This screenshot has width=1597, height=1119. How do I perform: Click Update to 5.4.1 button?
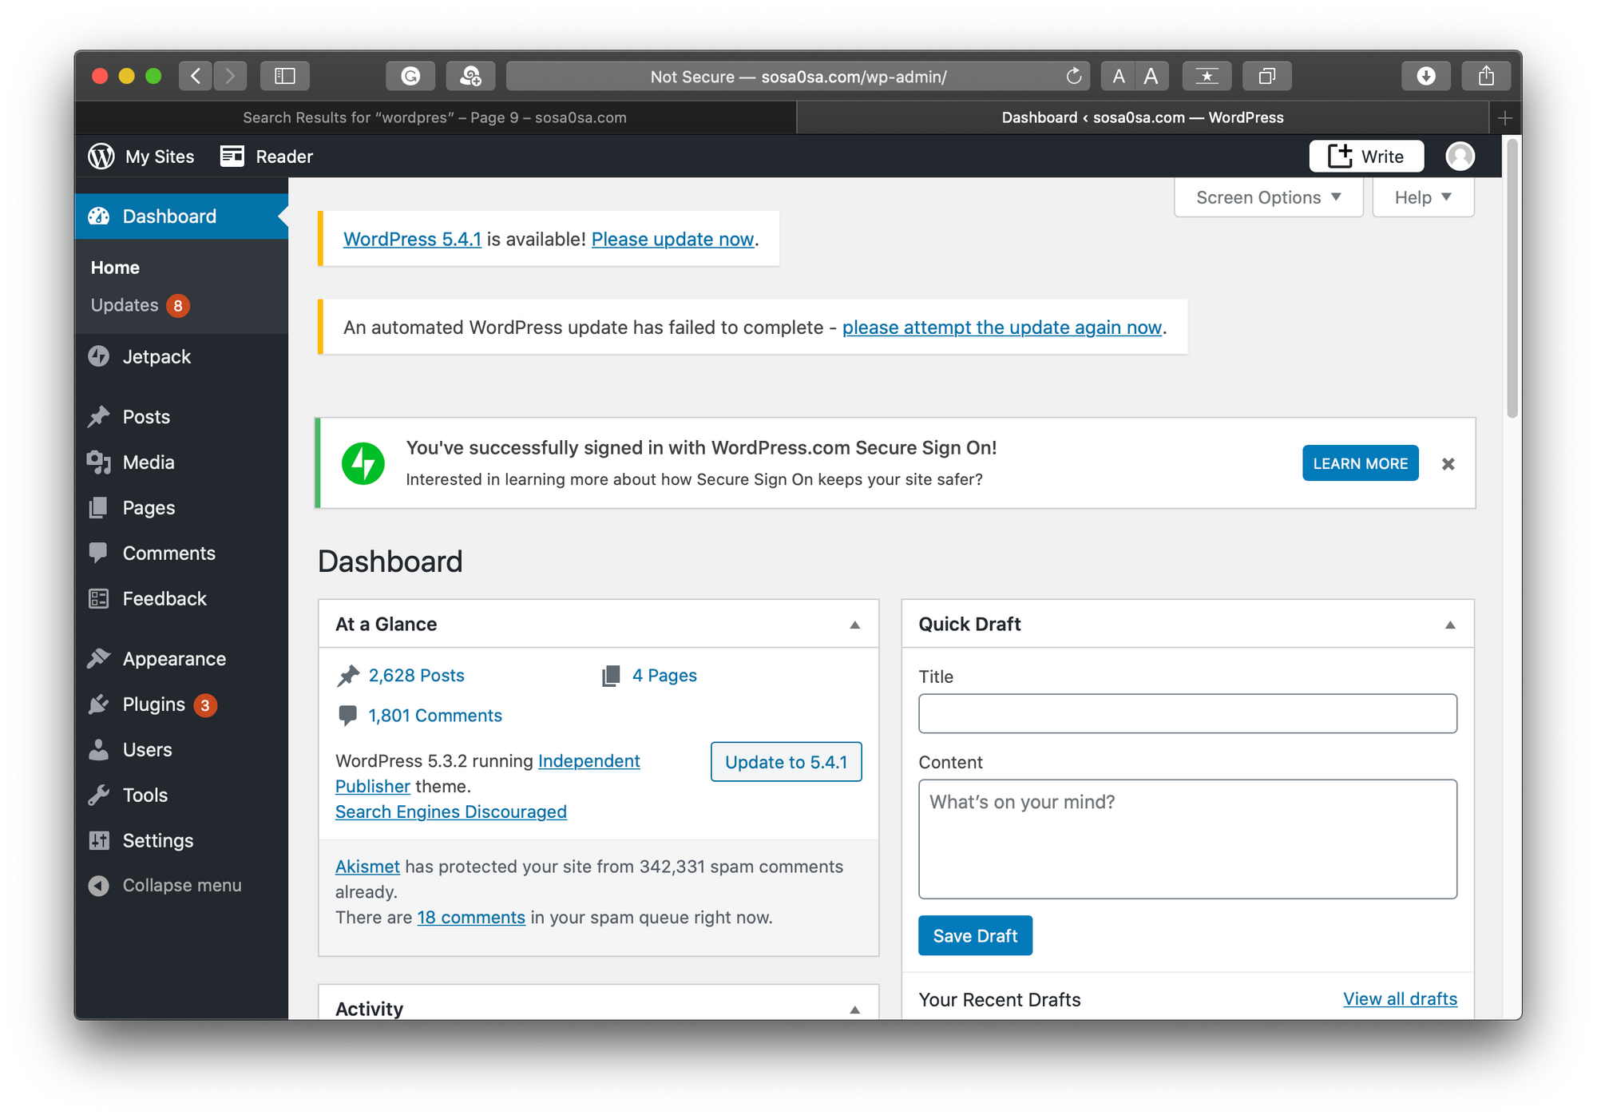(787, 761)
